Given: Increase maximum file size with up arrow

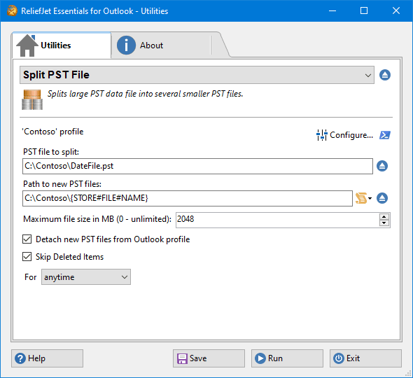Looking at the screenshot, I should pyautogui.click(x=384, y=217).
